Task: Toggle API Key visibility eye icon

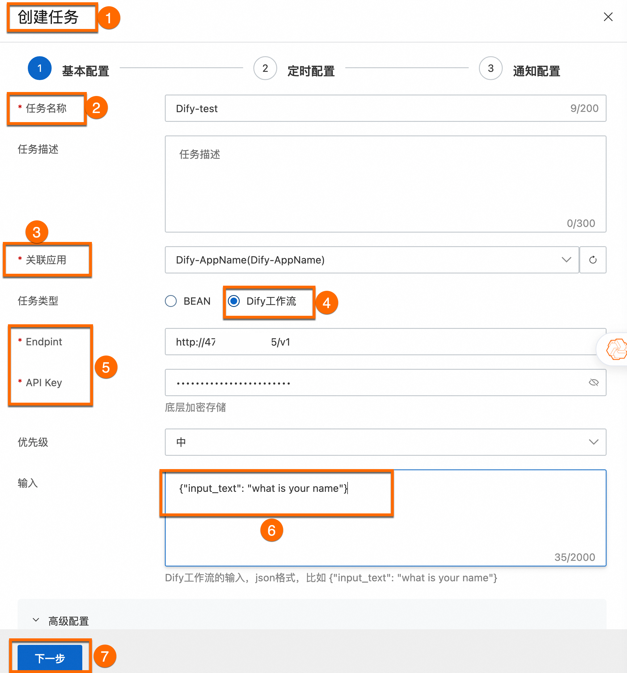Action: [593, 383]
